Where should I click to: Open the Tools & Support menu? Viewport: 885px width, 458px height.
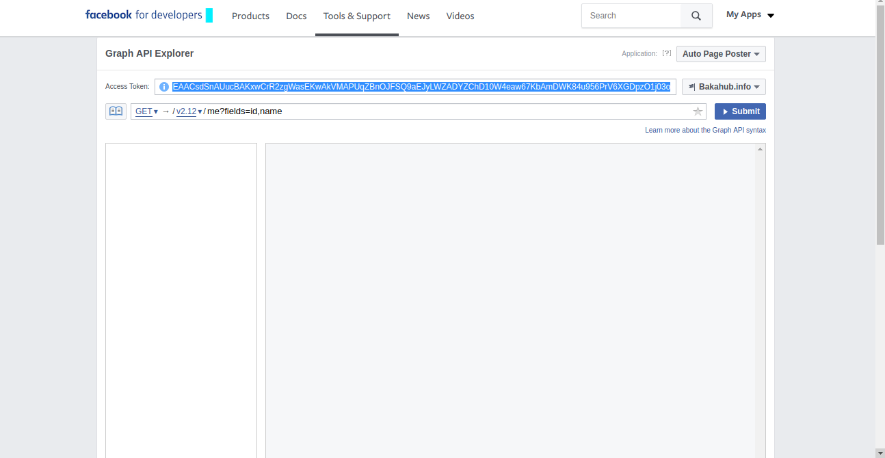point(357,16)
